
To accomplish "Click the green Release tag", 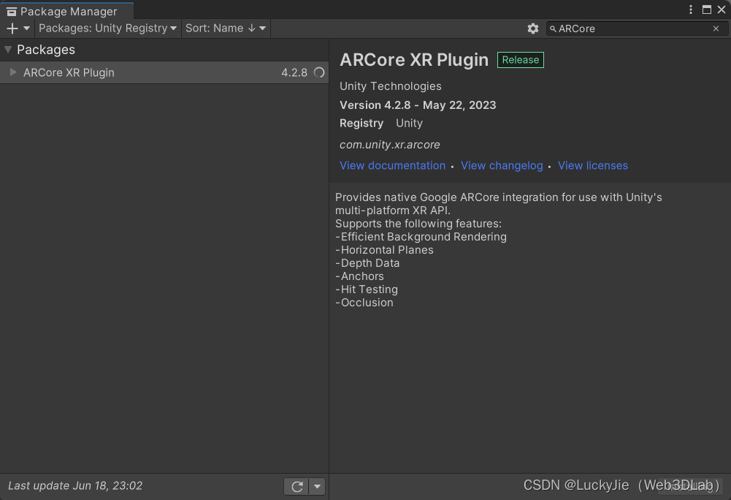I will pos(520,60).
